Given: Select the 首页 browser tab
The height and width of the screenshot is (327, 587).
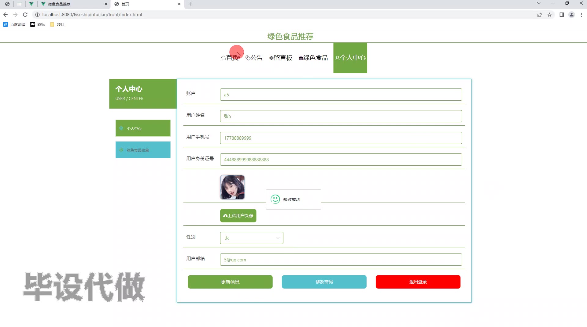Looking at the screenshot, I should [x=147, y=4].
